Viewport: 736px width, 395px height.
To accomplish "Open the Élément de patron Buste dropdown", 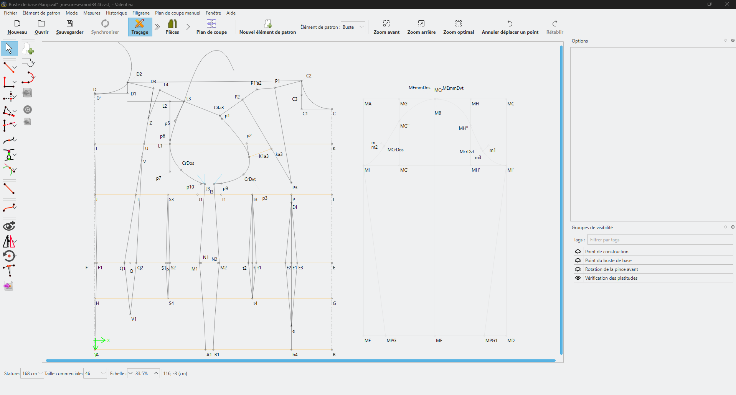I will [353, 27].
